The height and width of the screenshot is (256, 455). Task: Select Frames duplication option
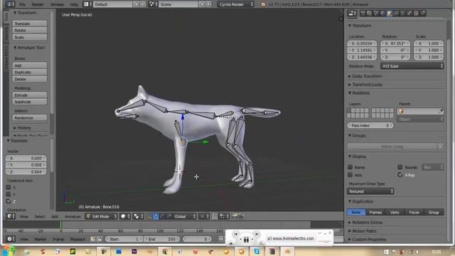pyautogui.click(x=375, y=212)
